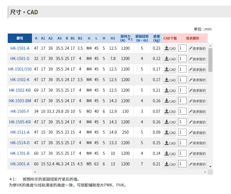Viewport: 231px width, 194px height.
Task: Select quantity box in HK-2001-A row
Action: (x=182, y=164)
